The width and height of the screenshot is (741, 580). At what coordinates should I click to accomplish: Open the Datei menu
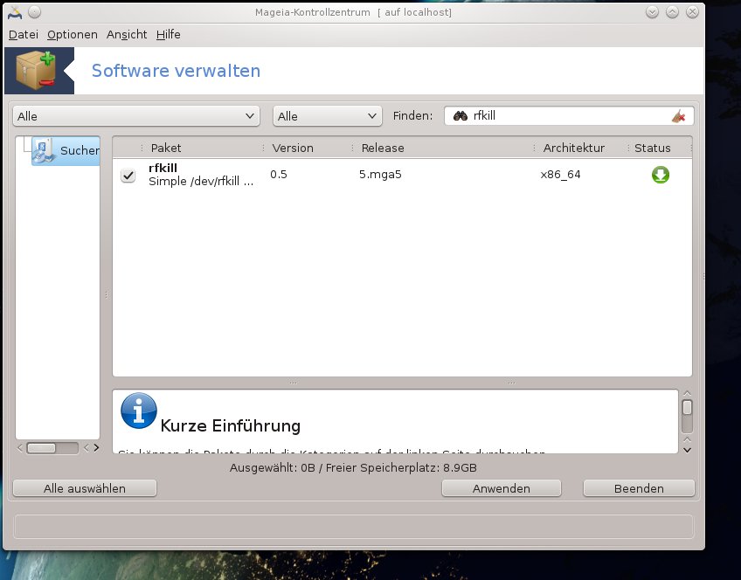(x=23, y=34)
